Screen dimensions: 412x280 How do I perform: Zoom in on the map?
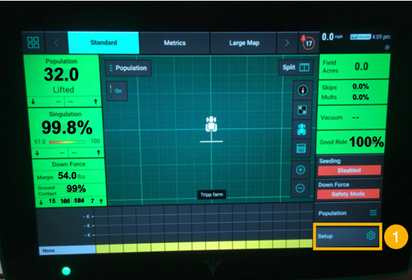pos(301,170)
